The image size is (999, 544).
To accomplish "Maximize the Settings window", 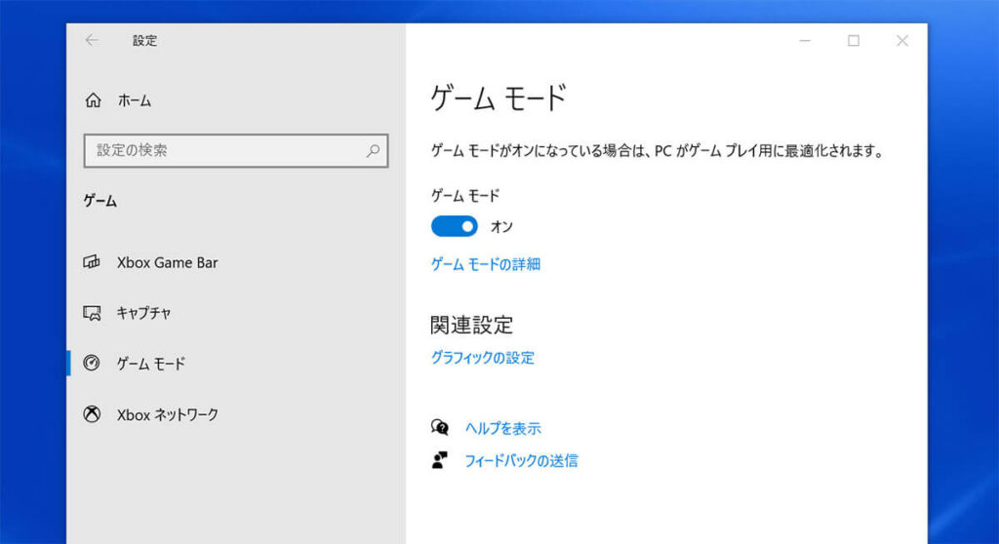I will 854,41.
